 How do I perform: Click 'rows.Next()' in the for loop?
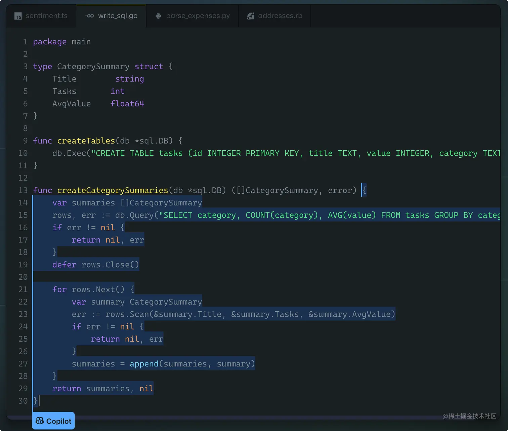pyautogui.click(x=98, y=289)
